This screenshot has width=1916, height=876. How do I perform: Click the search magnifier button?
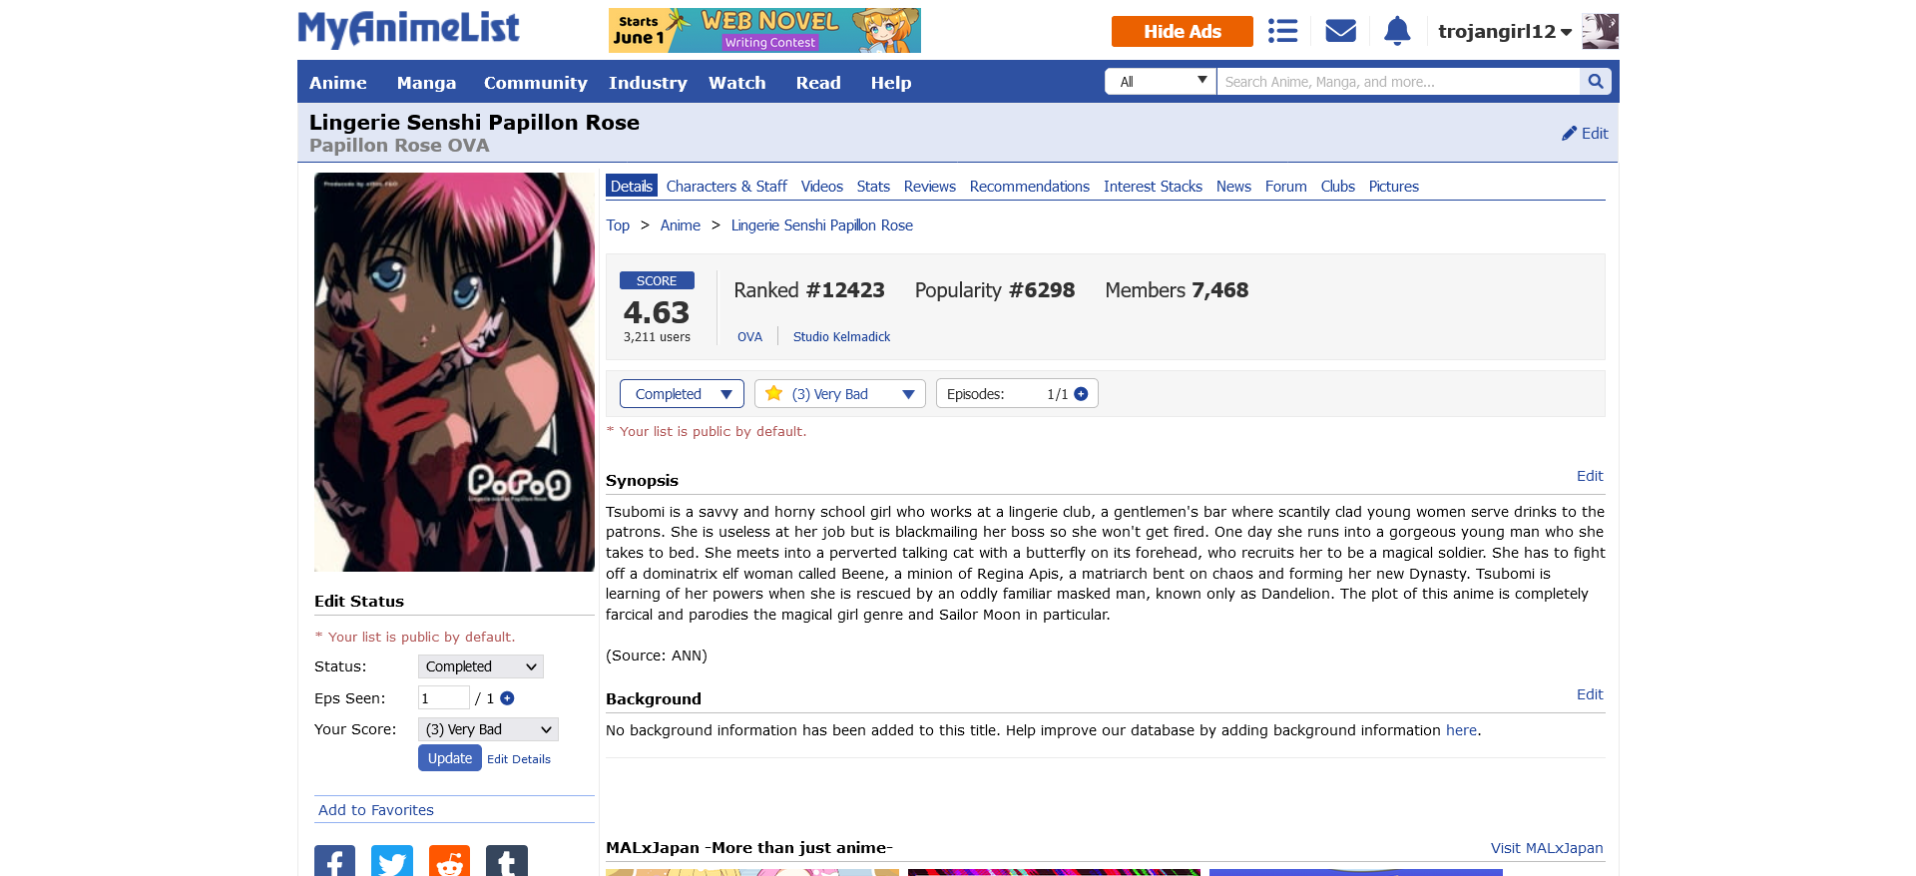[x=1595, y=82]
